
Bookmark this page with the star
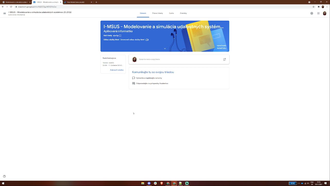pyautogui.click(x=313, y=7)
